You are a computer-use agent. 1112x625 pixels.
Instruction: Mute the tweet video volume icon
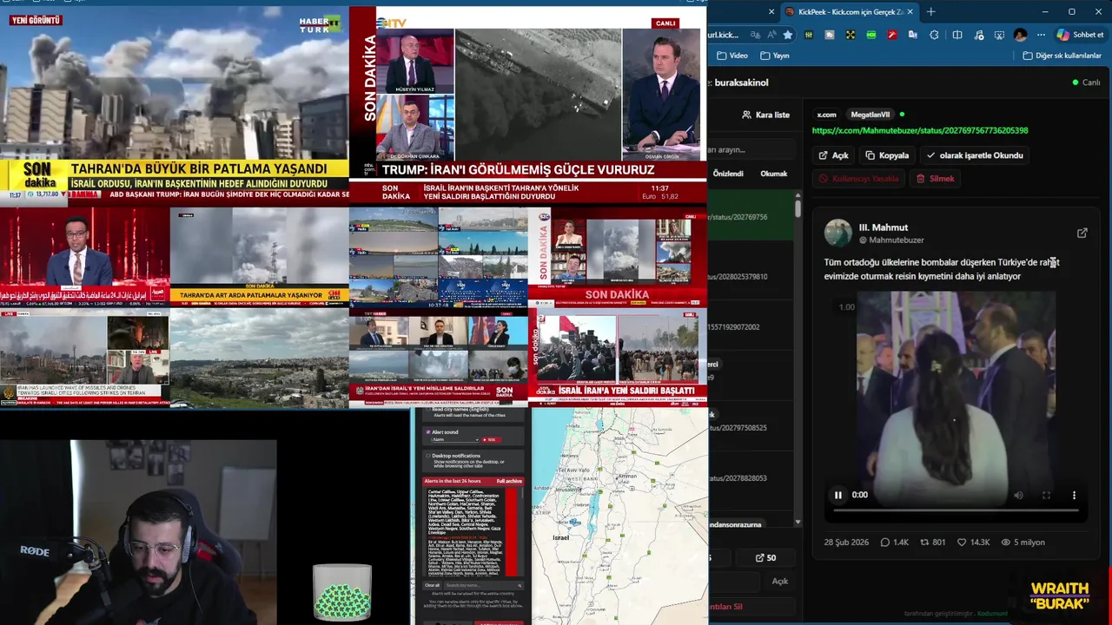tap(1018, 495)
